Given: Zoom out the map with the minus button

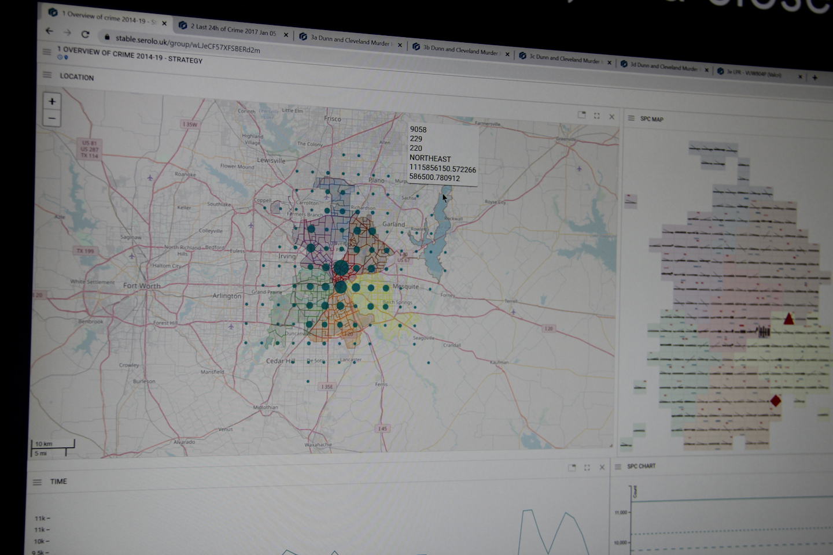Looking at the screenshot, I should tap(51, 118).
